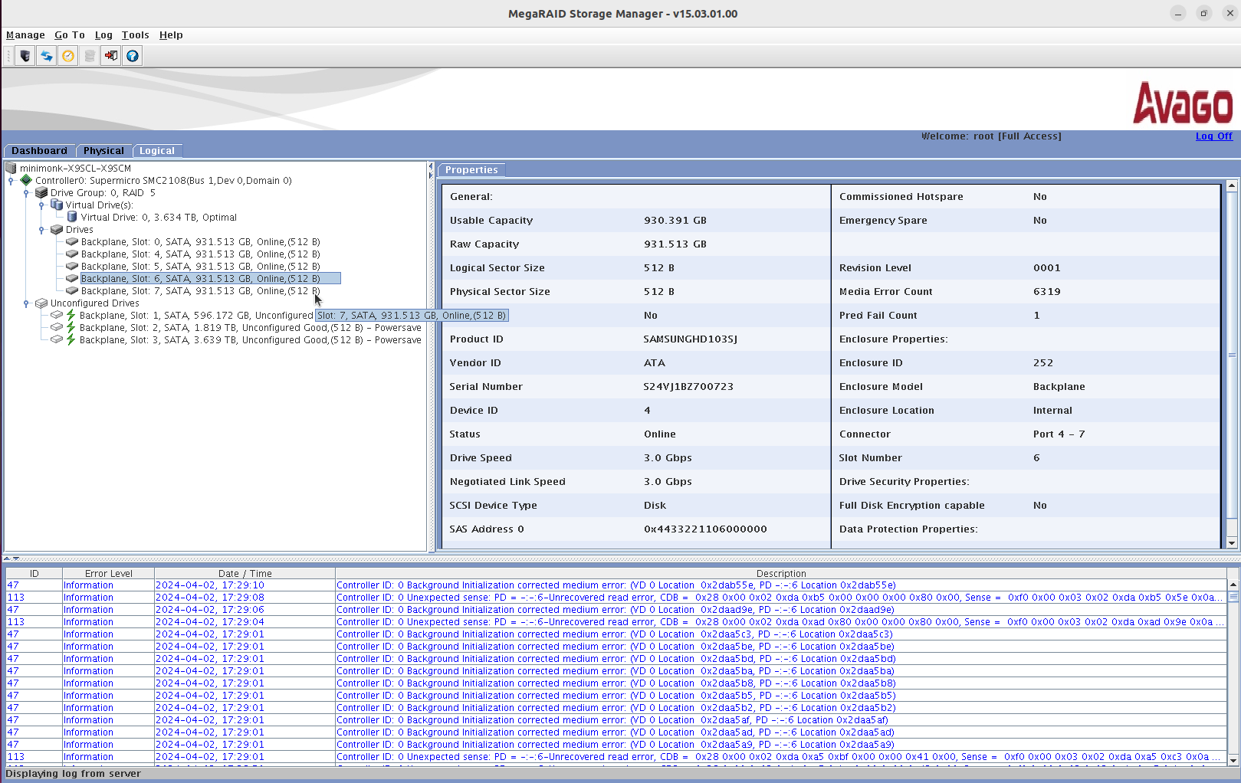Open the Tools menu
Image resolution: width=1241 pixels, height=783 pixels.
(x=136, y=35)
